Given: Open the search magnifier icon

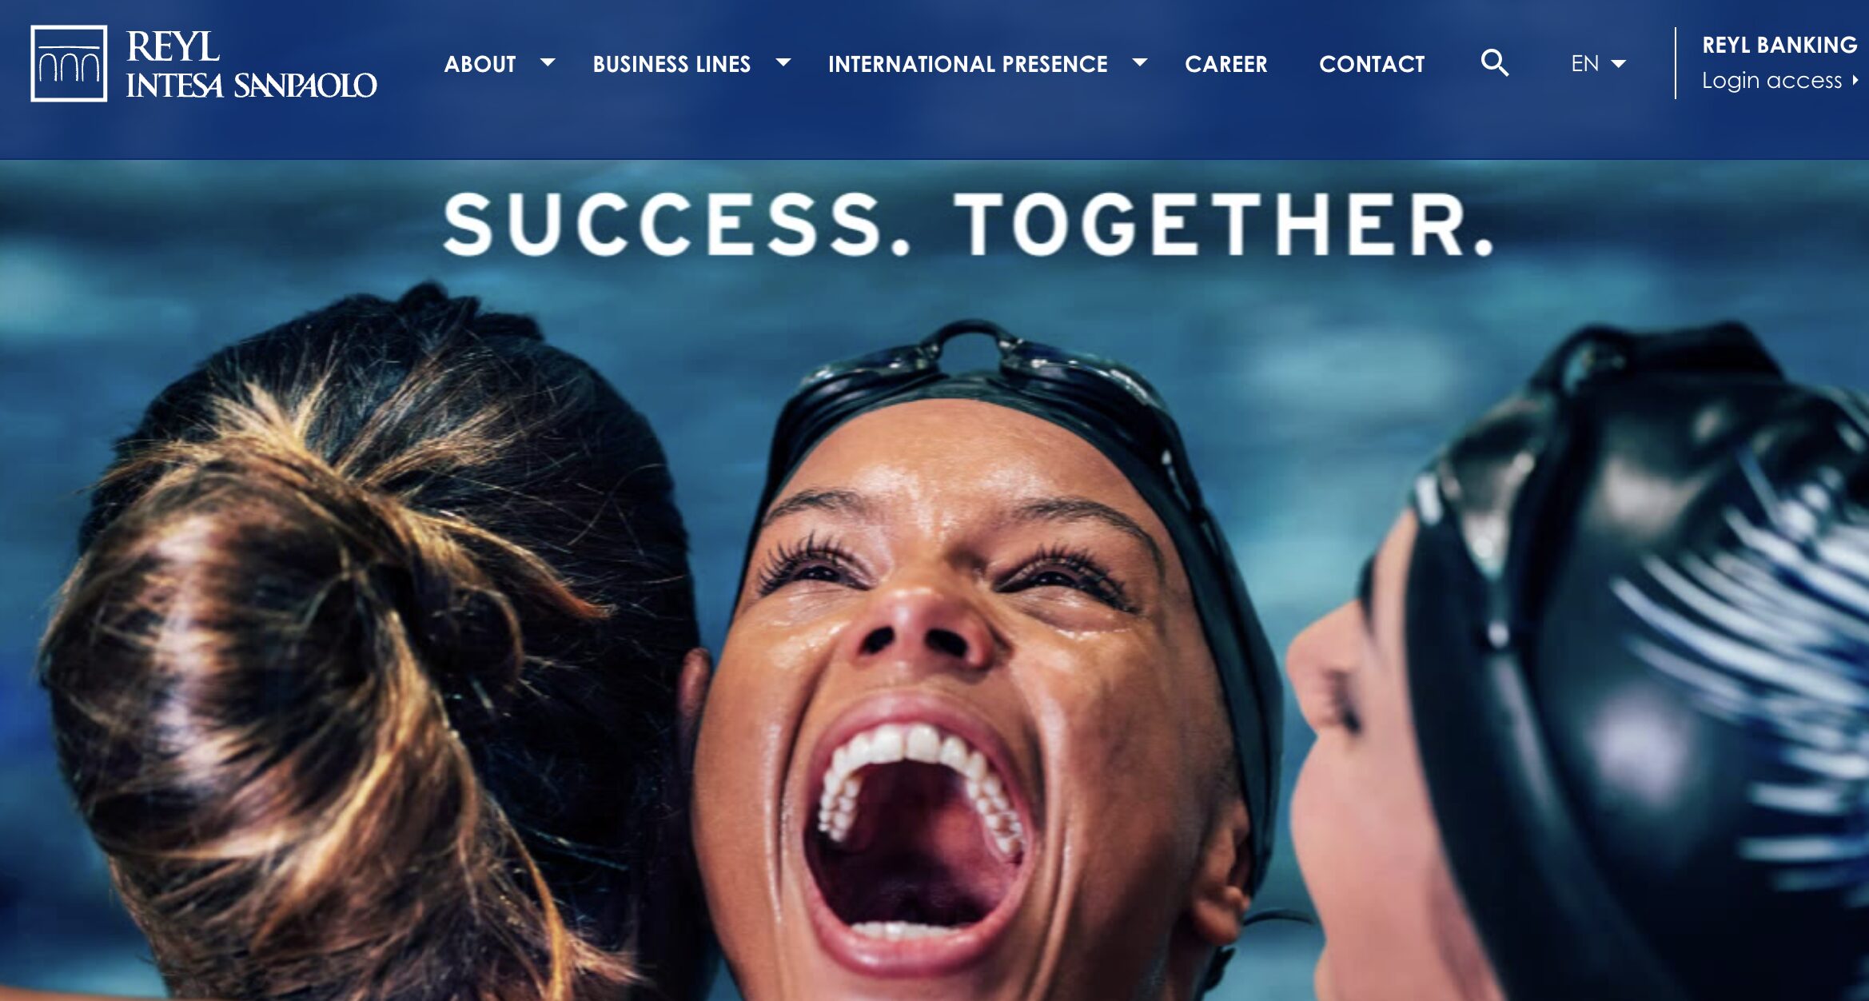Looking at the screenshot, I should 1494,62.
